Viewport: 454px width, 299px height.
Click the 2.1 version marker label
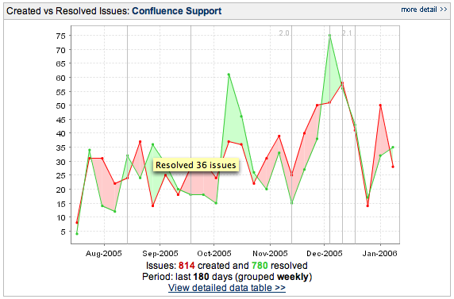pos(347,33)
